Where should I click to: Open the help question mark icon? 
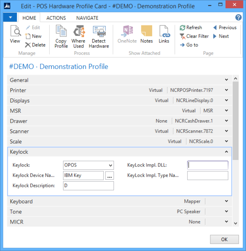click(238, 18)
